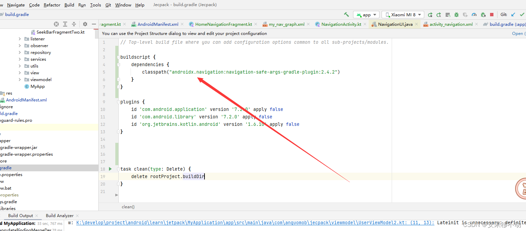The height and width of the screenshot is (231, 526).
Task: Click the Profiler icon in the toolbar
Action: [474, 15]
